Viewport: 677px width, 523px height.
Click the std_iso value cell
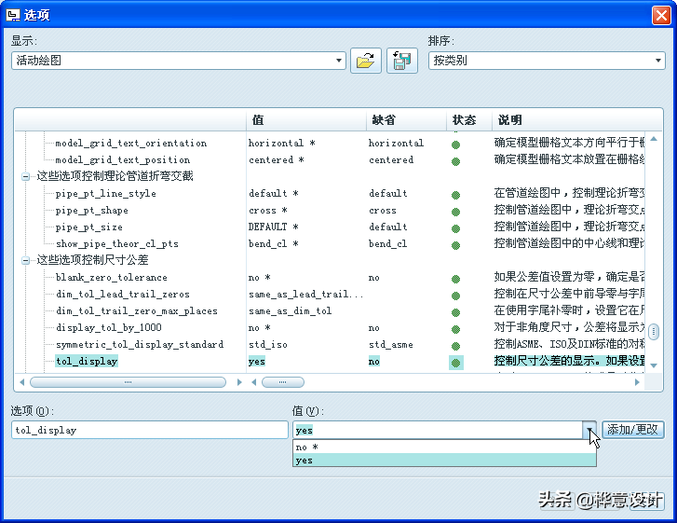click(x=267, y=345)
